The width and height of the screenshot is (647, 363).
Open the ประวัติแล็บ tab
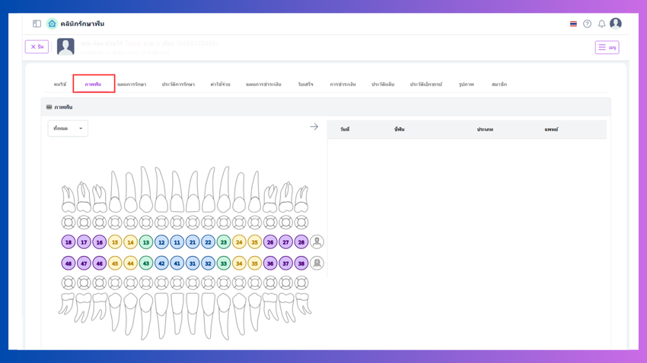(x=383, y=84)
